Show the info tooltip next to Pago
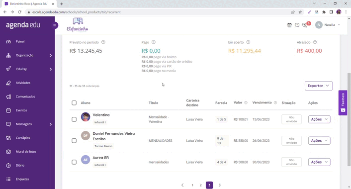 click(x=154, y=42)
